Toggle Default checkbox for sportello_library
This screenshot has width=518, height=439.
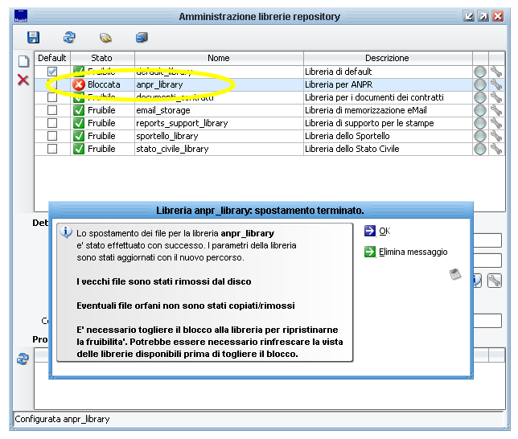[52, 136]
